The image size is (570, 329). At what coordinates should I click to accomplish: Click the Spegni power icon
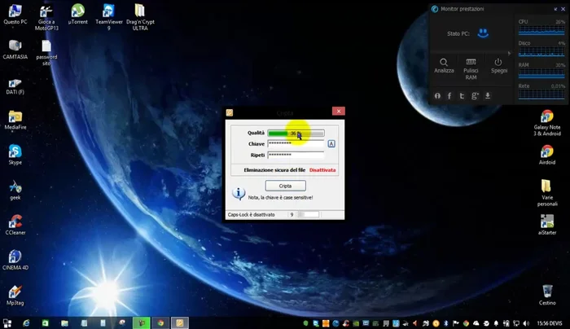498,64
